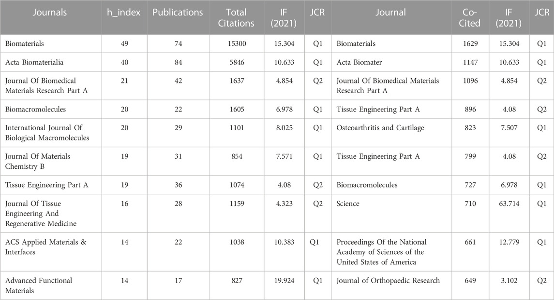Viewport: 554px width, 300px height.
Task: Click the "Acta Biomaterialia" journal name
Action: [34, 62]
